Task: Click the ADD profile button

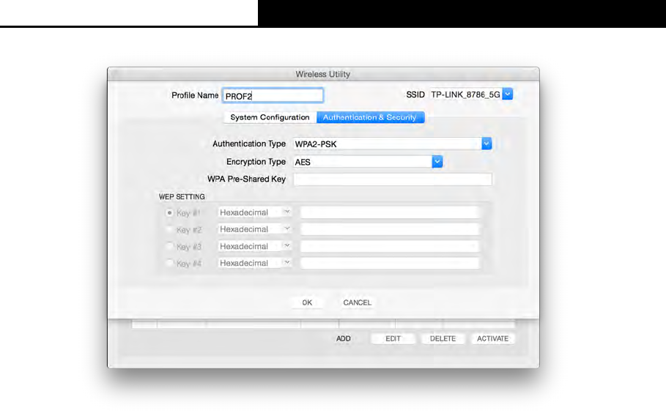Action: pos(344,339)
